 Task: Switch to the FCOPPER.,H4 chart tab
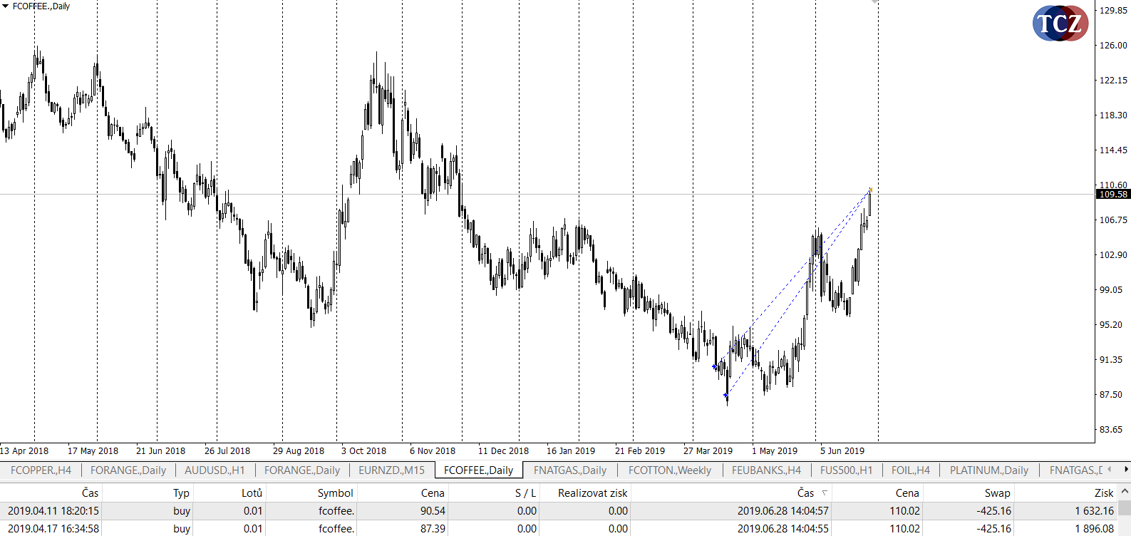click(41, 470)
